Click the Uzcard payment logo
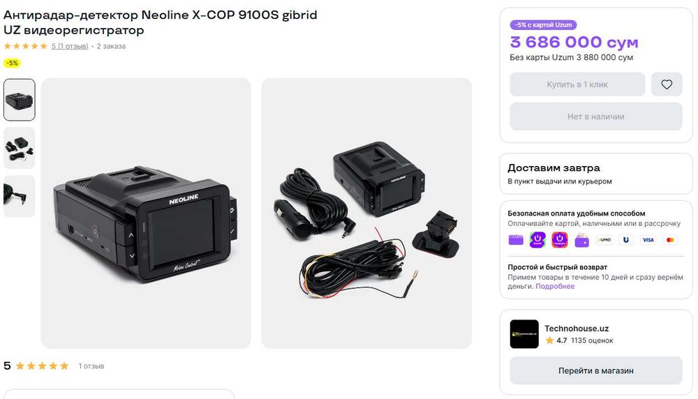Viewport: 698px width, 399px height. 626,240
